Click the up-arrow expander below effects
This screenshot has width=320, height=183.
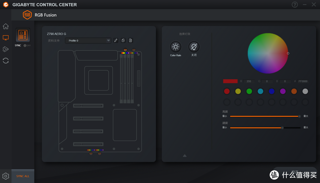point(185,156)
